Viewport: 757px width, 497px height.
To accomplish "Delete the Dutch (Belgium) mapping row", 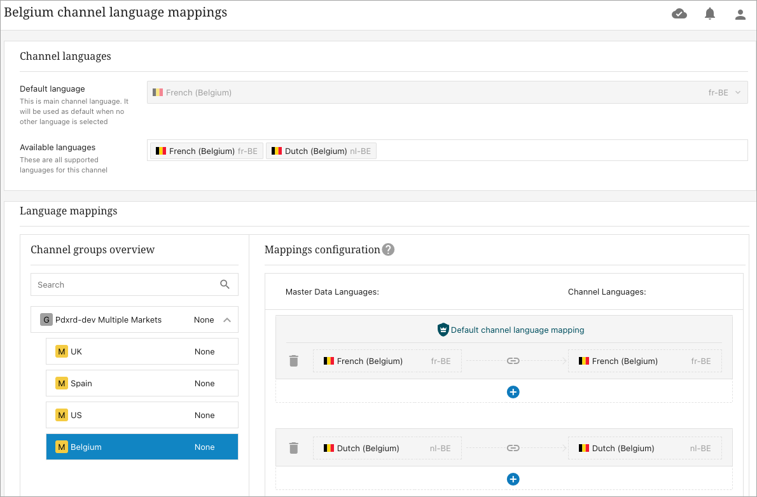I will click(x=293, y=448).
